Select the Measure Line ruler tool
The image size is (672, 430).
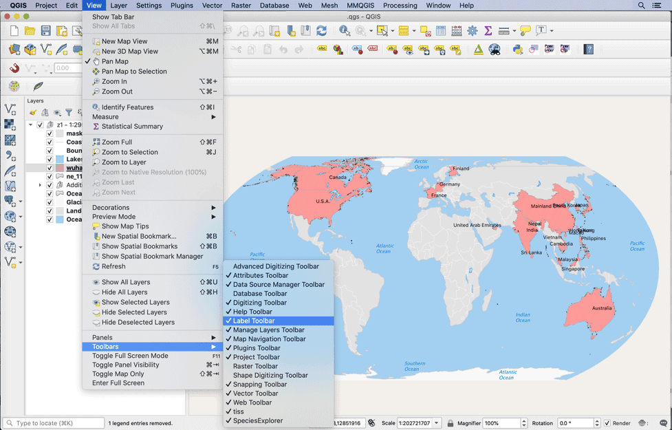coord(504,31)
